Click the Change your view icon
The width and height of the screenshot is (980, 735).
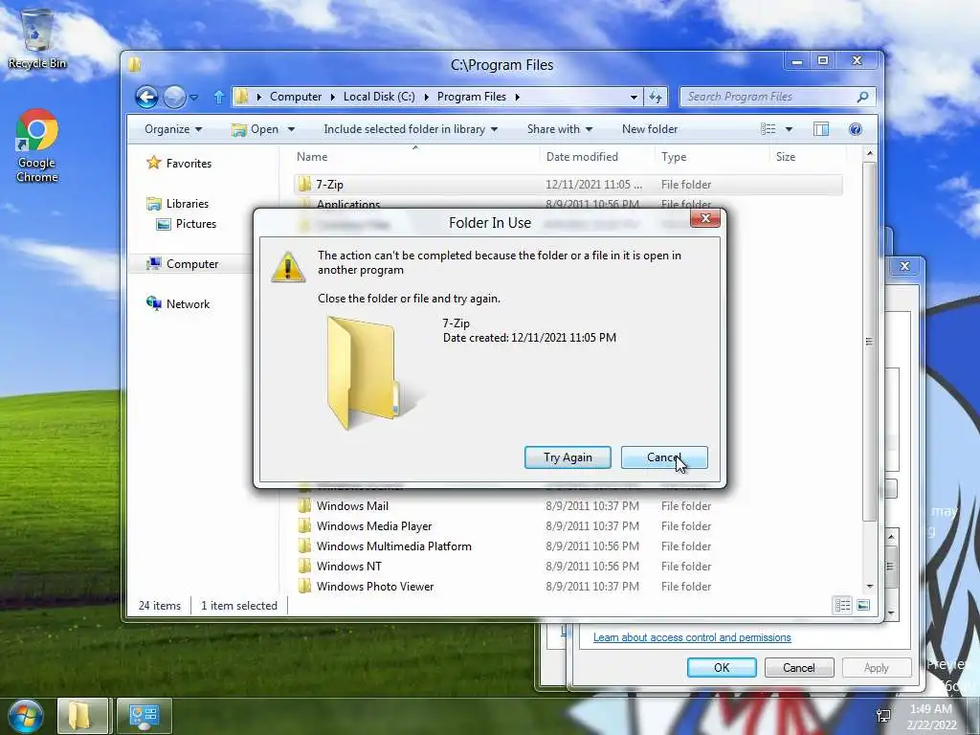click(x=768, y=129)
